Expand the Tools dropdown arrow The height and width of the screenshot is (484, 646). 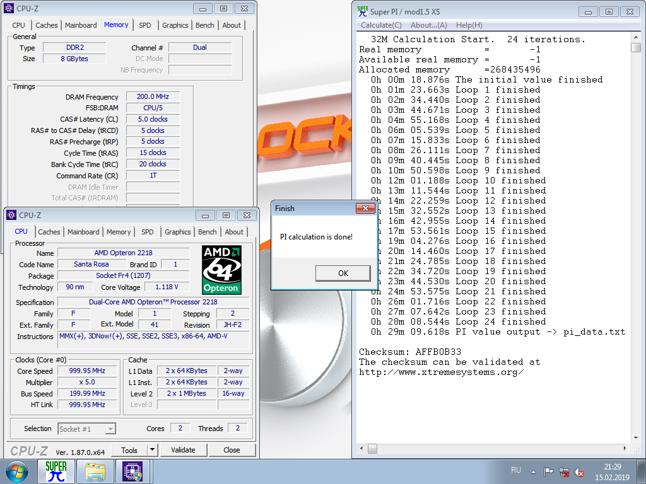click(153, 450)
